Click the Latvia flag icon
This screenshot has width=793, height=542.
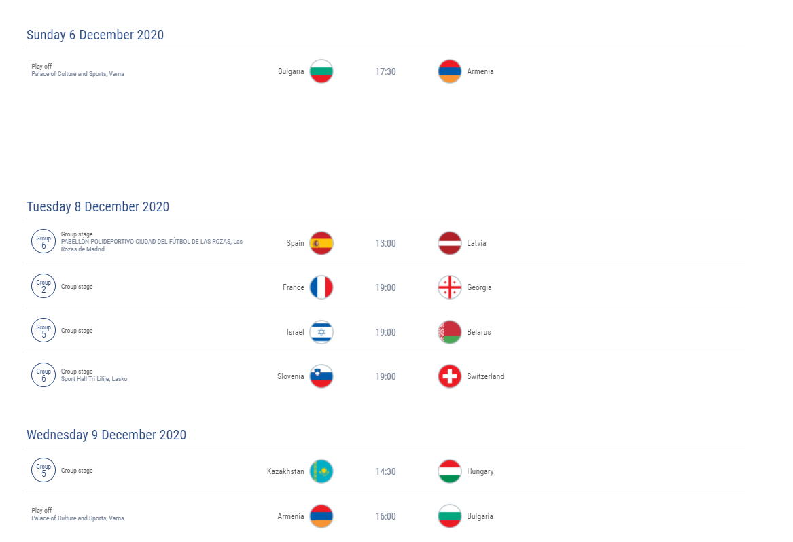(450, 243)
